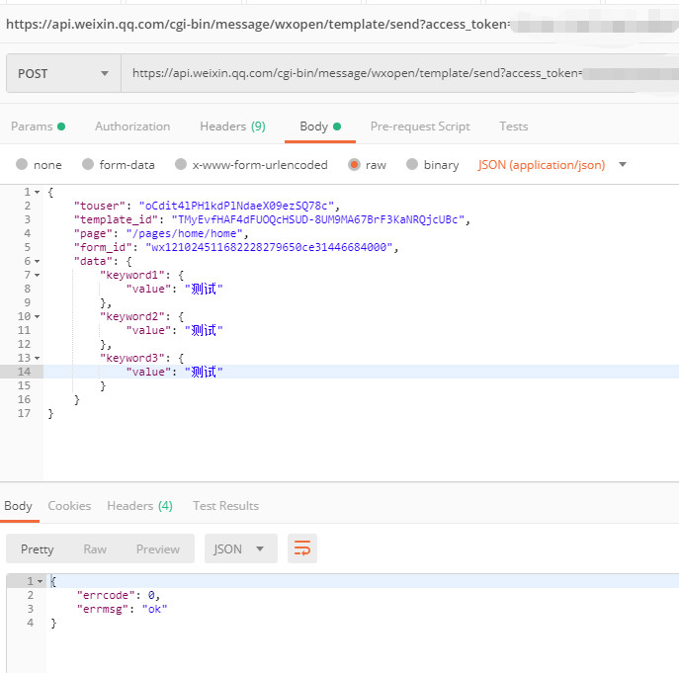Select the binary body radio option
The height and width of the screenshot is (673, 679).
click(x=412, y=165)
